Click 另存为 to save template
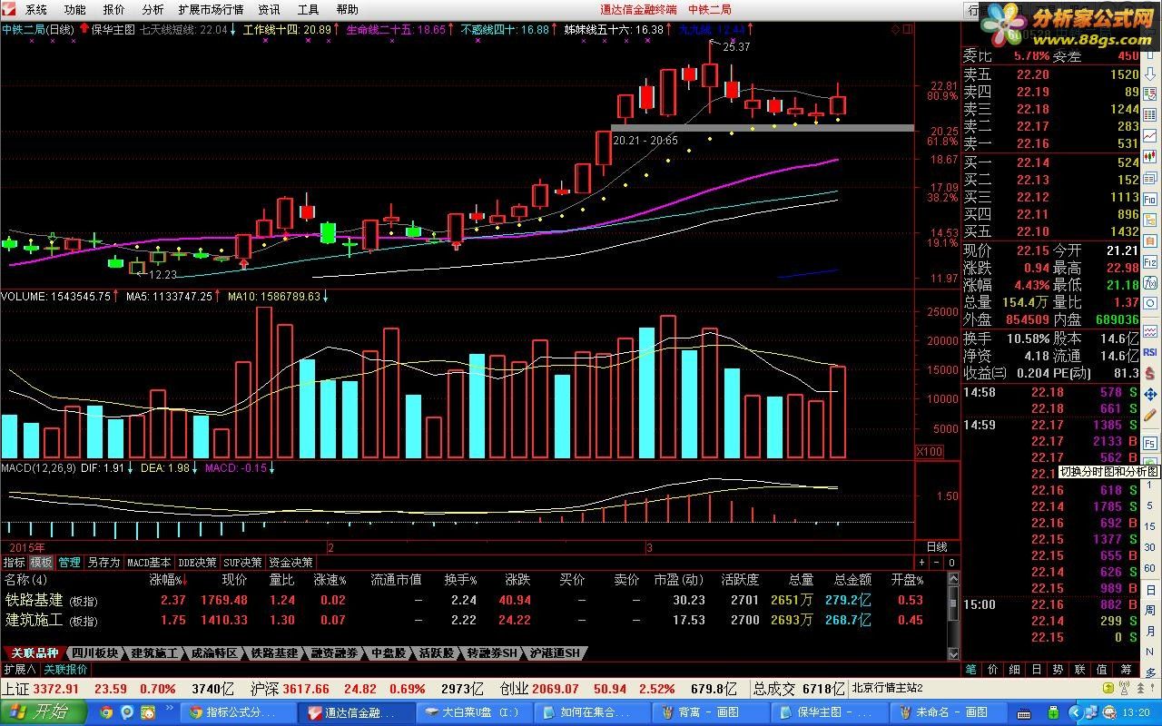1162x726 pixels. [103, 563]
